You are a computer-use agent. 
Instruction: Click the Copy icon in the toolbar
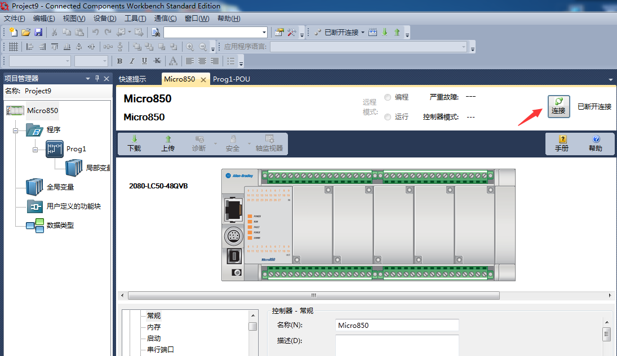point(67,32)
